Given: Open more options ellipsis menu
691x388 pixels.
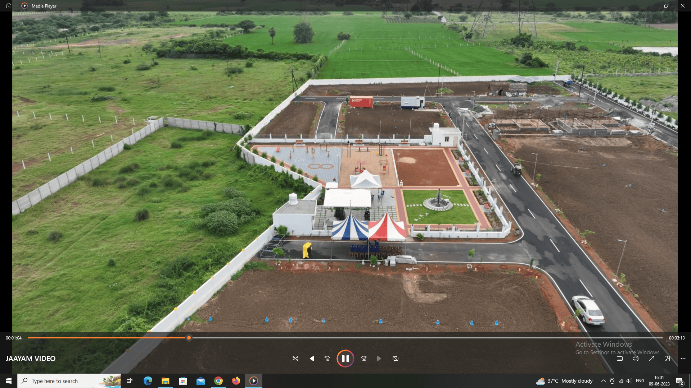Looking at the screenshot, I should [x=683, y=359].
